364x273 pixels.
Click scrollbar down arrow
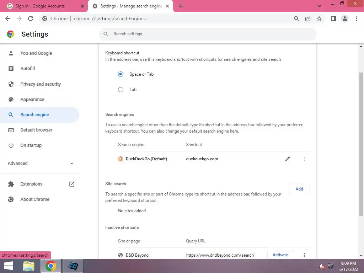361,256
